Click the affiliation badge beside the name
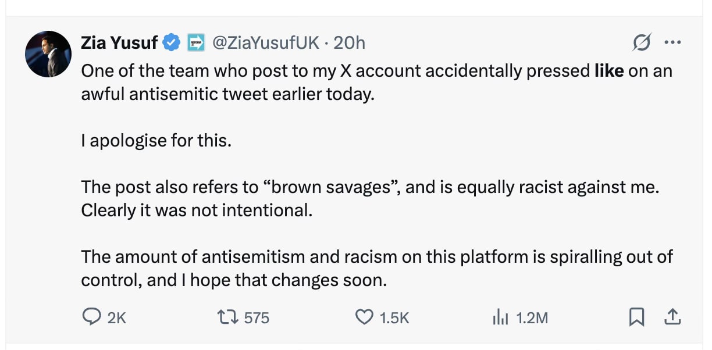The image size is (712, 350). point(196,42)
